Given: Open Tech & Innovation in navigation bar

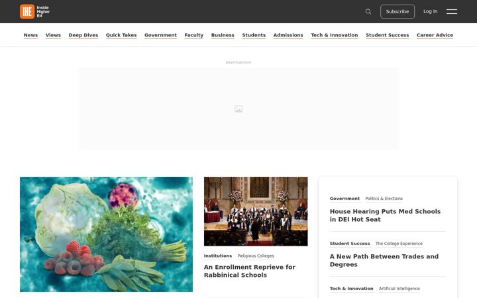Looking at the screenshot, I should click(x=335, y=35).
